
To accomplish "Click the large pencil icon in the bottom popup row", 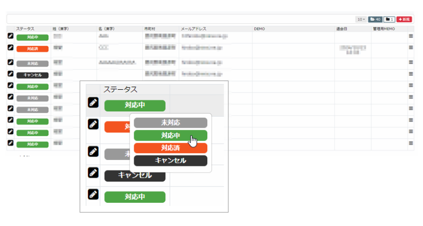I will tap(93, 194).
